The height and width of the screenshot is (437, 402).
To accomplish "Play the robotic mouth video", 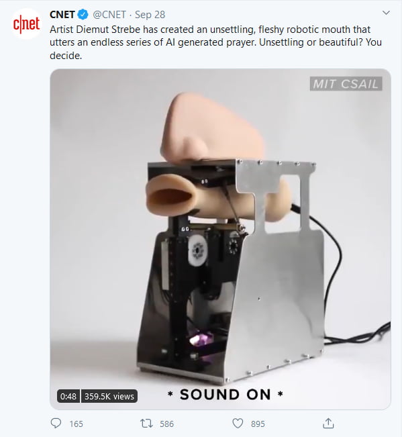I will click(x=220, y=239).
